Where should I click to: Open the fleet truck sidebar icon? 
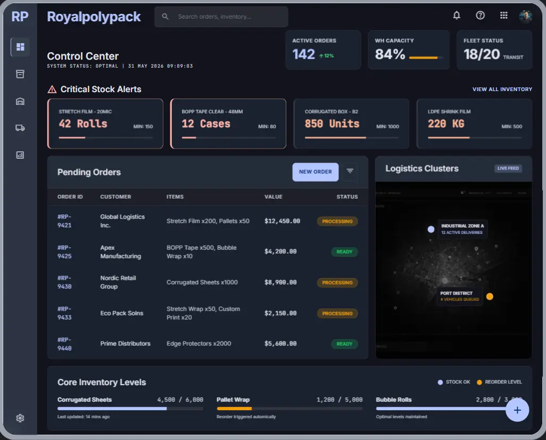click(x=20, y=128)
